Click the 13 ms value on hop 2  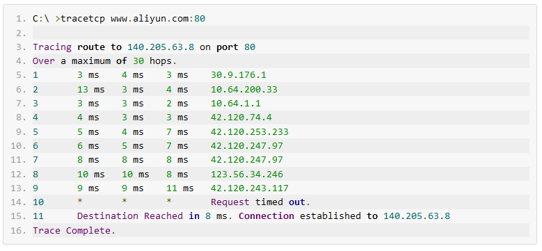click(91, 90)
